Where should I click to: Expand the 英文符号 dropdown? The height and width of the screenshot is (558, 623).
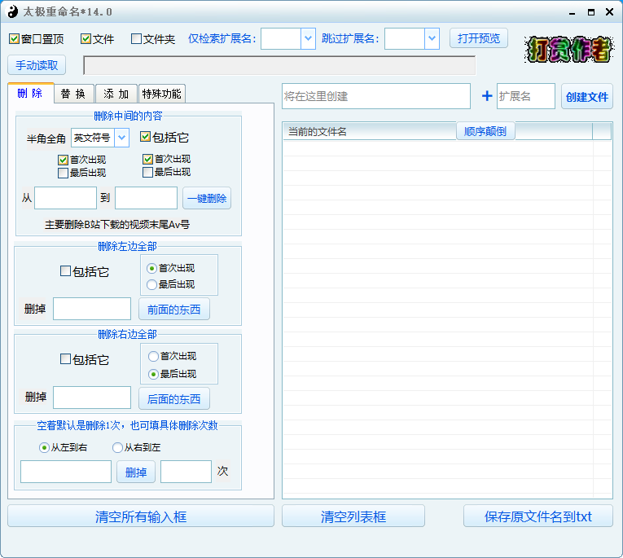point(121,138)
